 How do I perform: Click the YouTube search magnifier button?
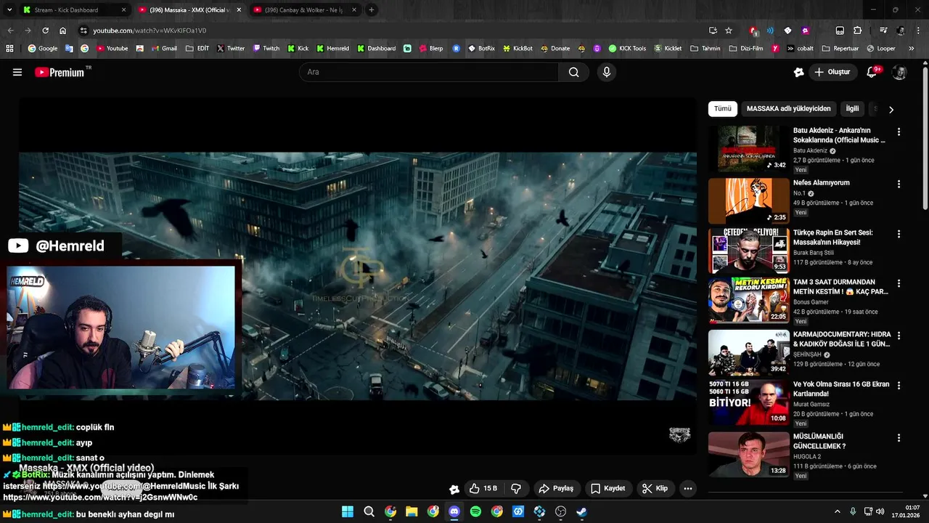[x=574, y=72]
